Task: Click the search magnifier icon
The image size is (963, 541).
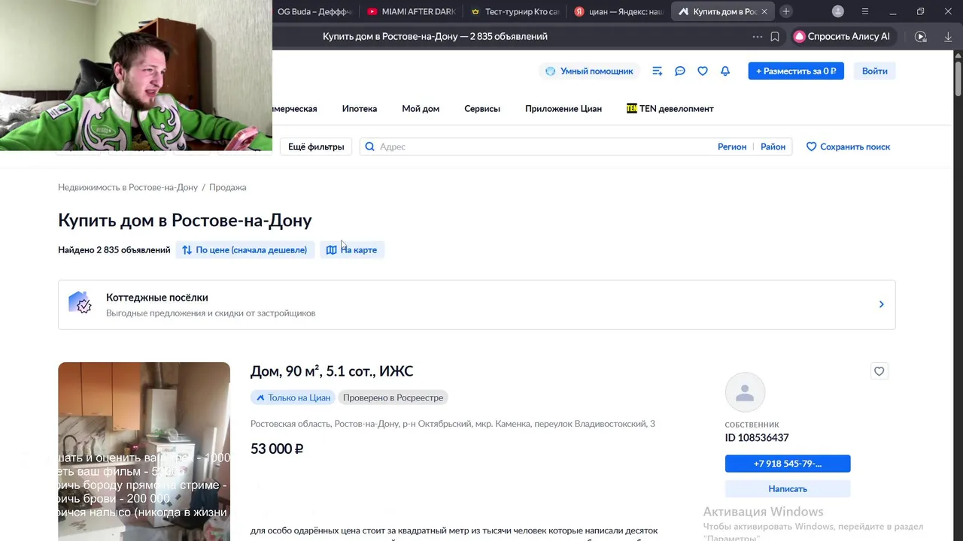Action: click(x=369, y=147)
